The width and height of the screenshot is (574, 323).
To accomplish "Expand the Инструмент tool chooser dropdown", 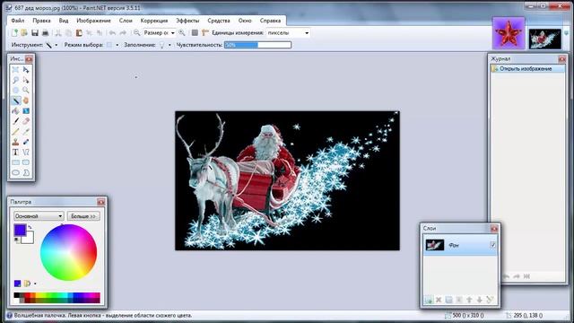I will pyautogui.click(x=56, y=45).
